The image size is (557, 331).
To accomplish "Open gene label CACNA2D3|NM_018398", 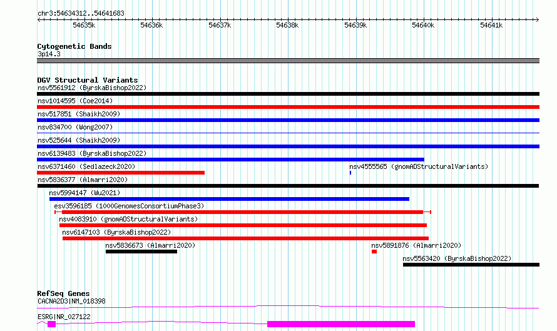I will pyautogui.click(x=71, y=301).
